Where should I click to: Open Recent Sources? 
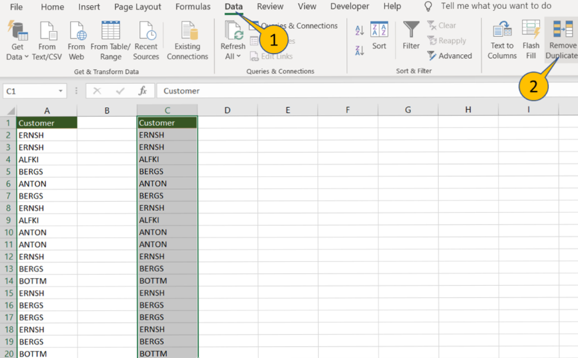pyautogui.click(x=146, y=40)
